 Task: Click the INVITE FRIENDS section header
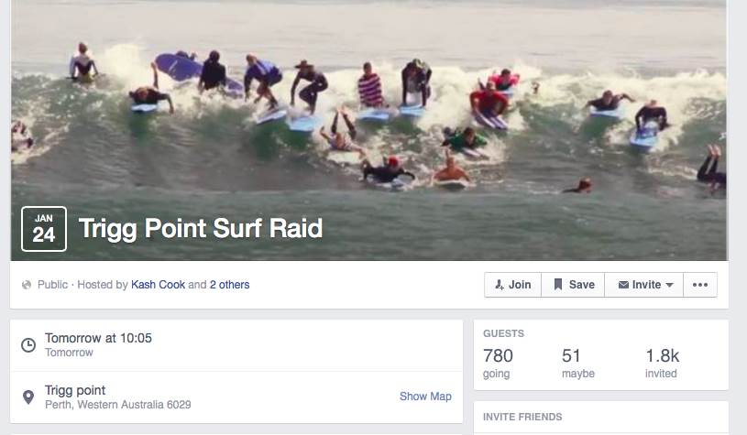(x=522, y=417)
